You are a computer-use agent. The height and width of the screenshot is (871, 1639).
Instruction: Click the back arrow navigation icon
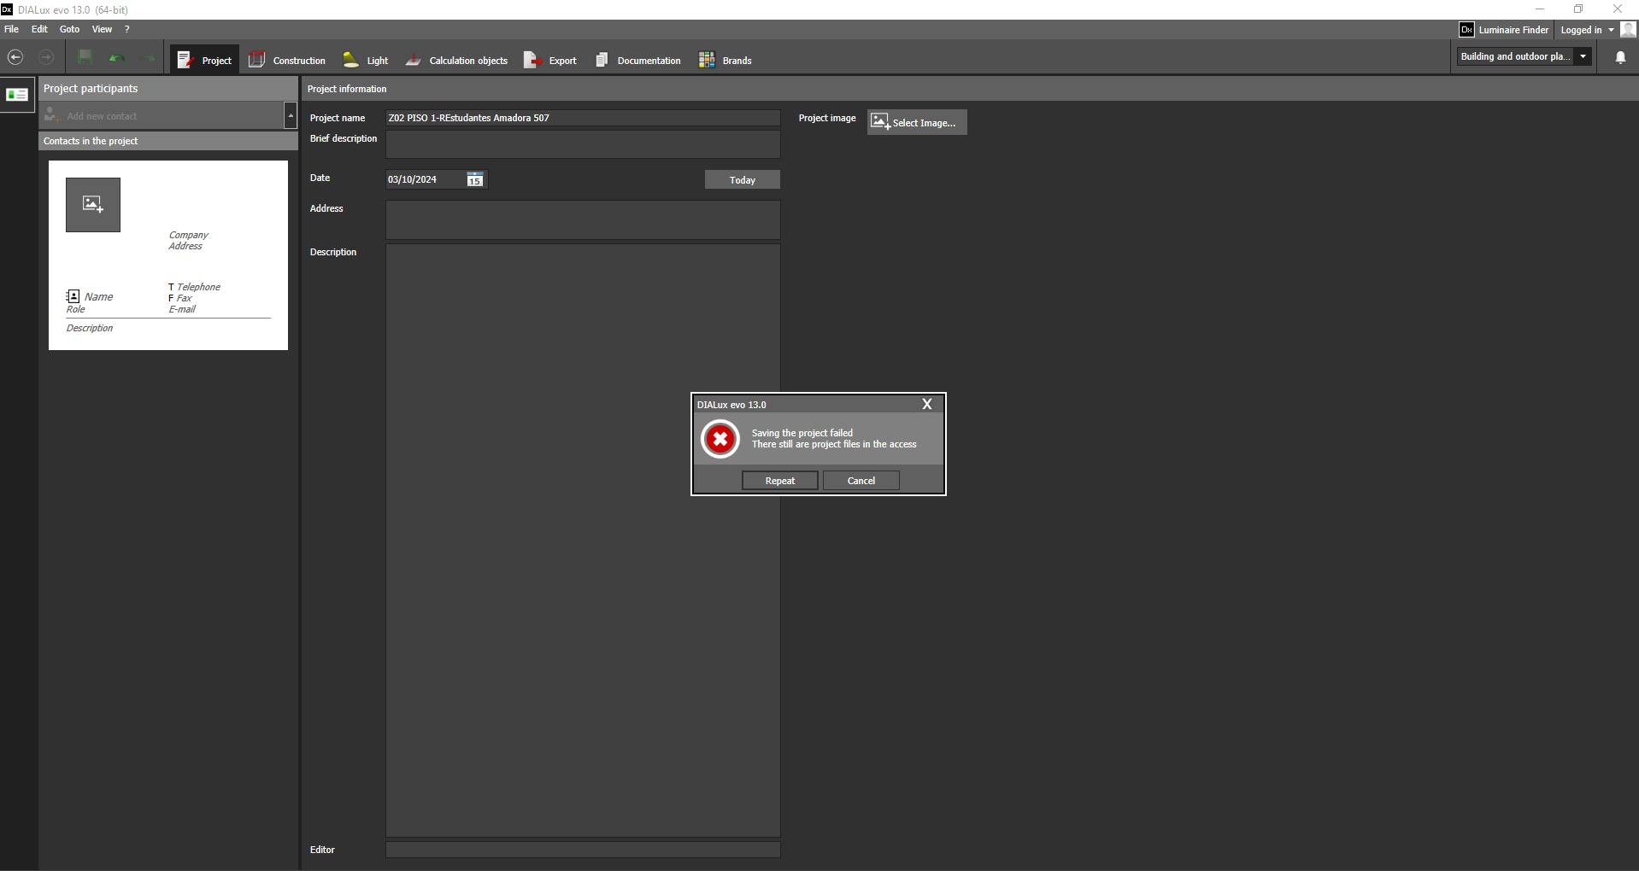[x=15, y=57]
